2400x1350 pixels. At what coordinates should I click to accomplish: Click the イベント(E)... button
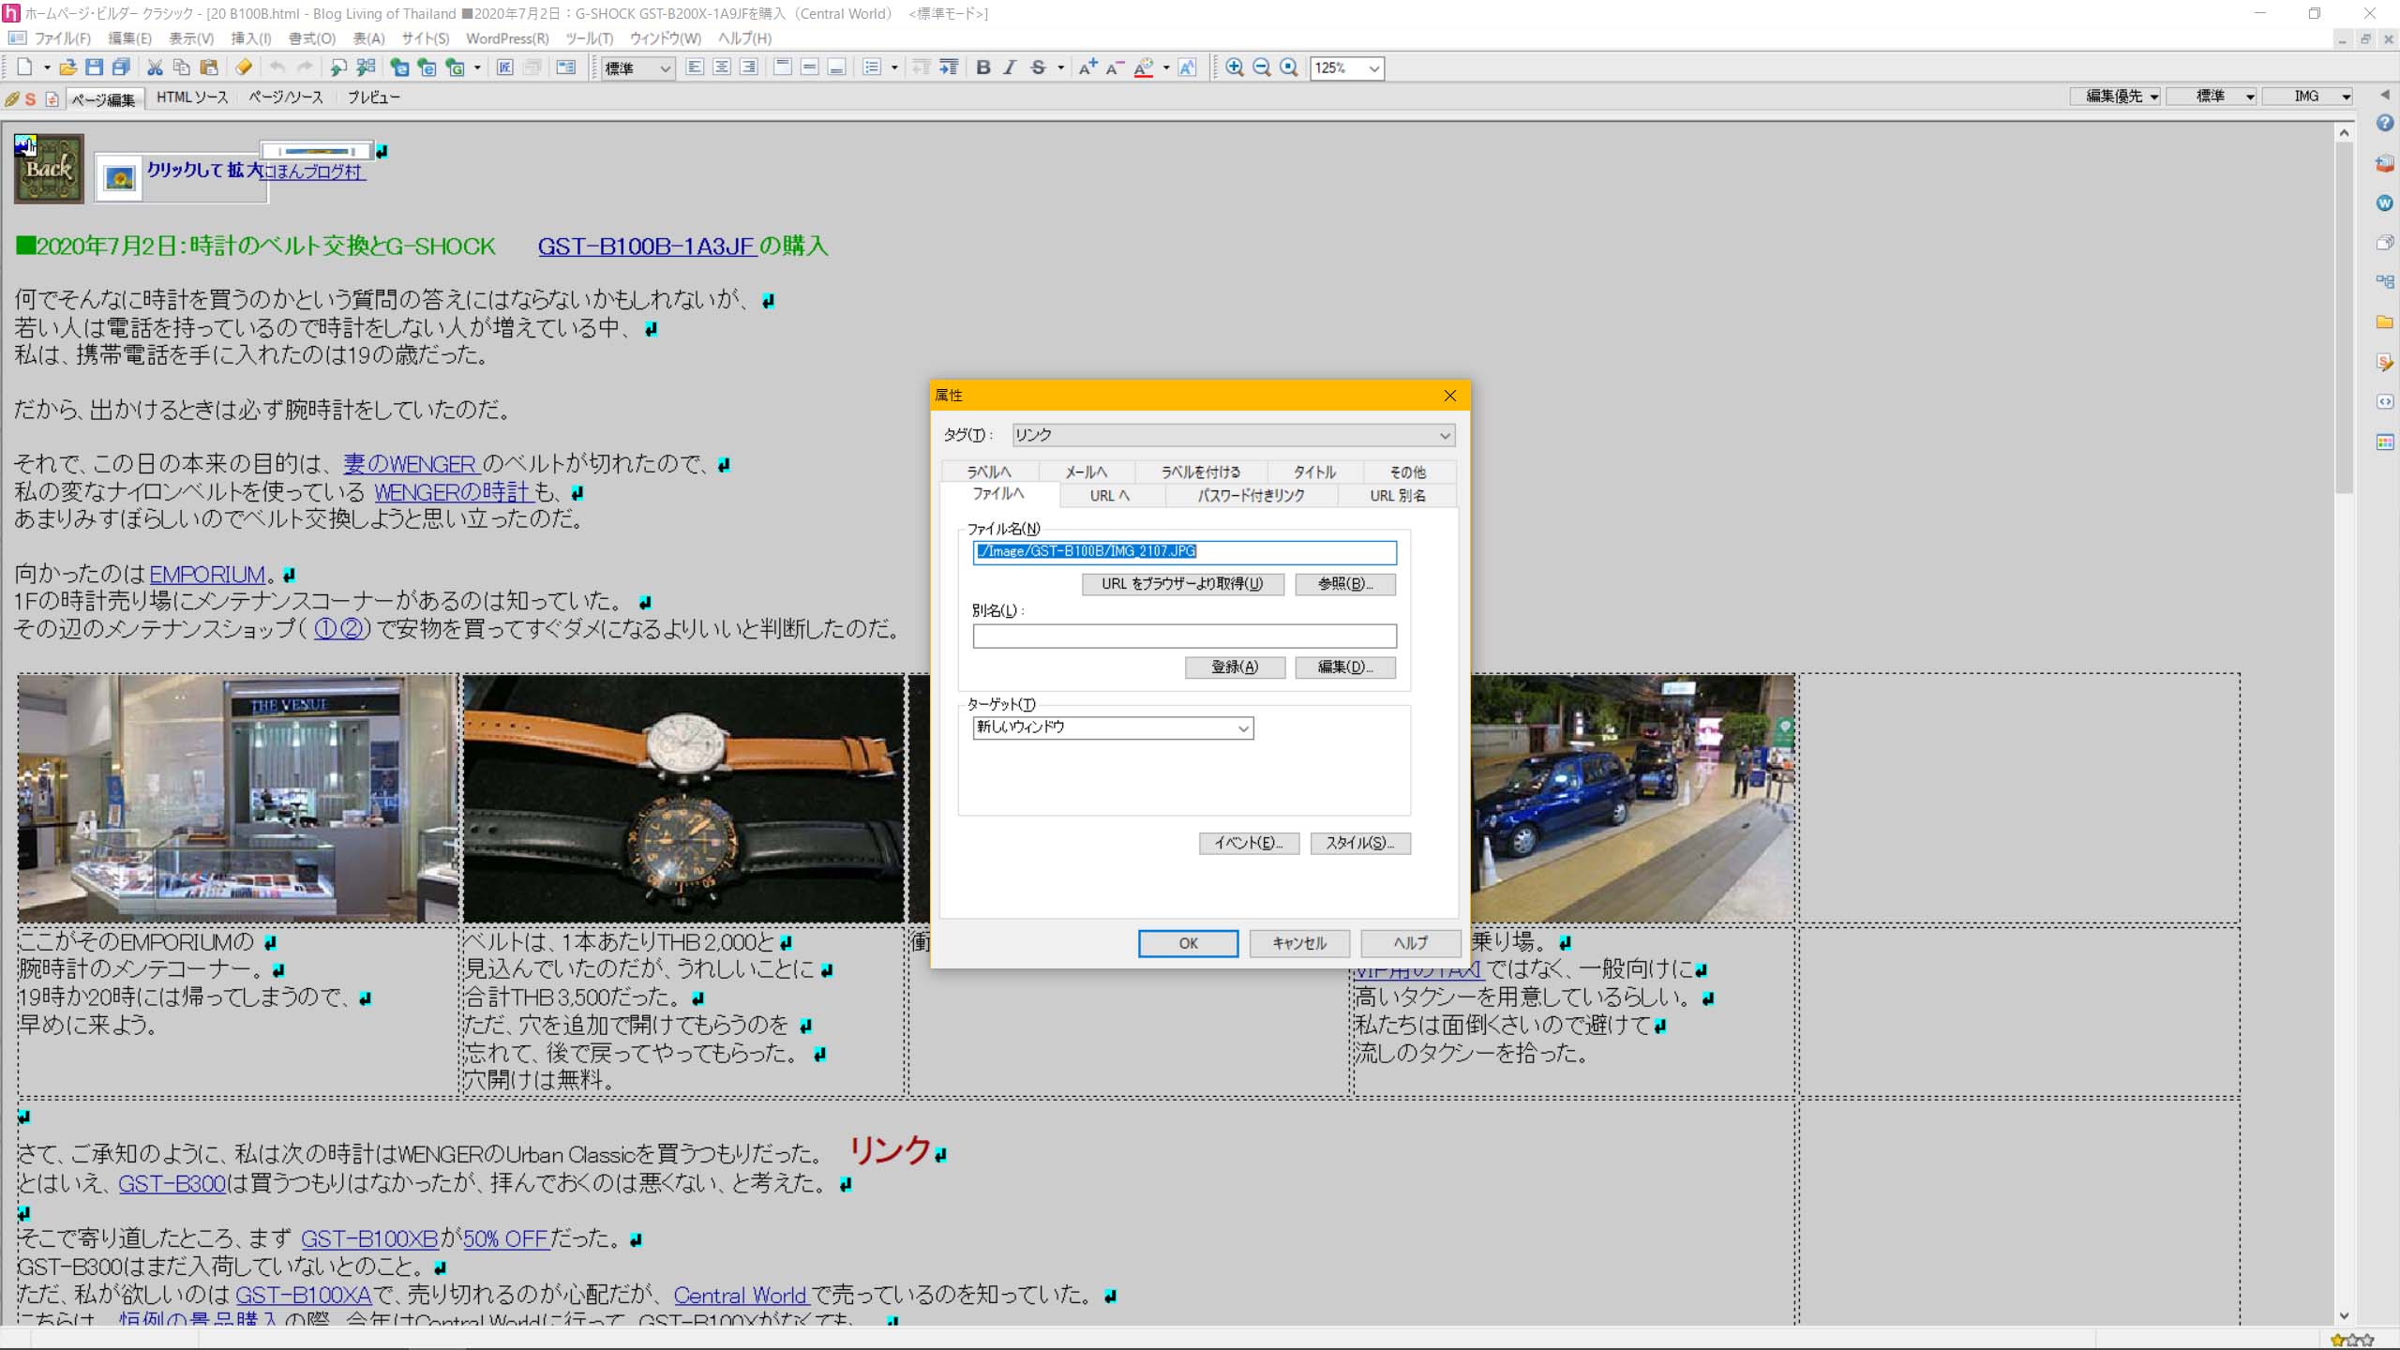click(x=1249, y=843)
